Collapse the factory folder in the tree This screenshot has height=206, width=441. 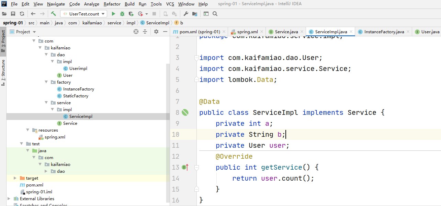pos(46,82)
